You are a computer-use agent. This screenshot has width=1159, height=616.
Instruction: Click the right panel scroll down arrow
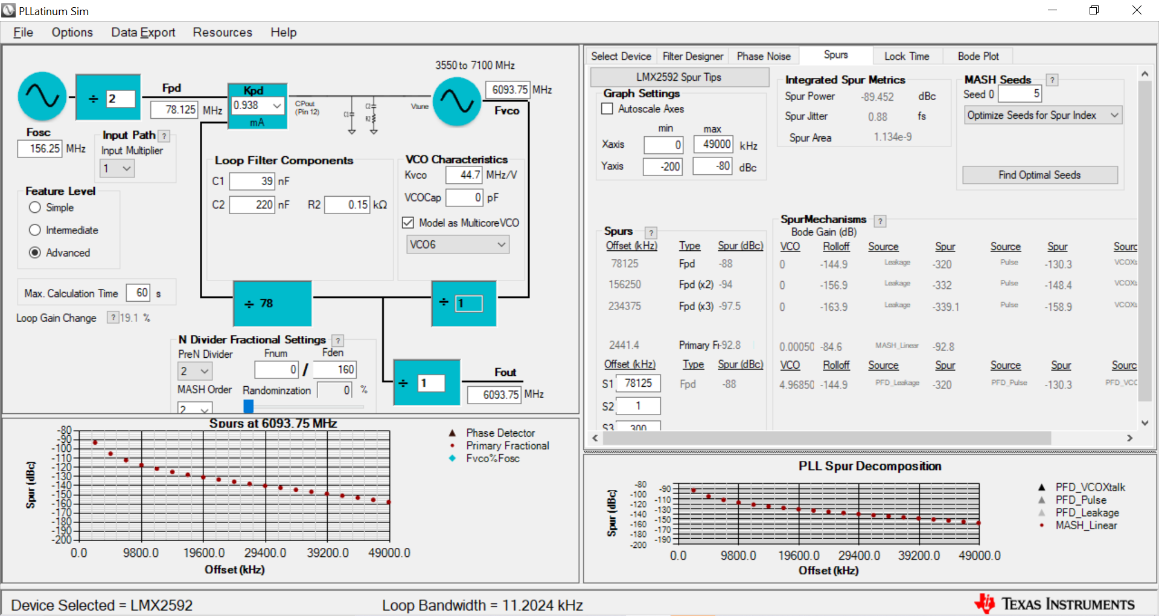coord(1145,423)
